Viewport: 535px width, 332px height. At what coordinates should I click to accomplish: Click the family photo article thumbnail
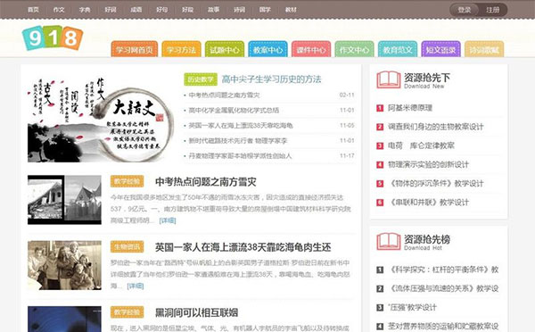point(64,265)
